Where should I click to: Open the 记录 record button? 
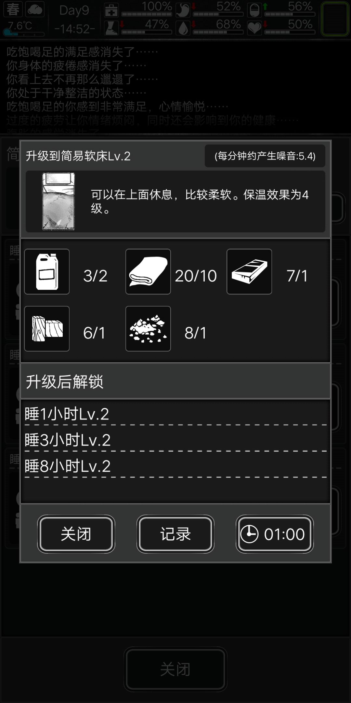[x=175, y=534]
